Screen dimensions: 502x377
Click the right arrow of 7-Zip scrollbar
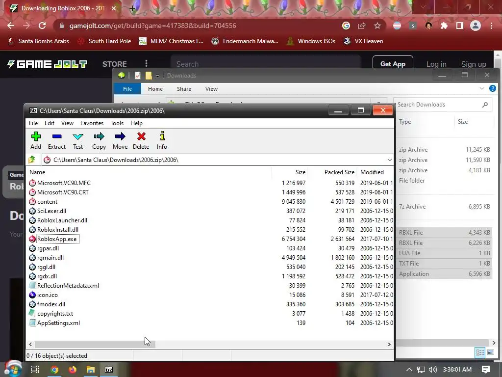coord(389,344)
